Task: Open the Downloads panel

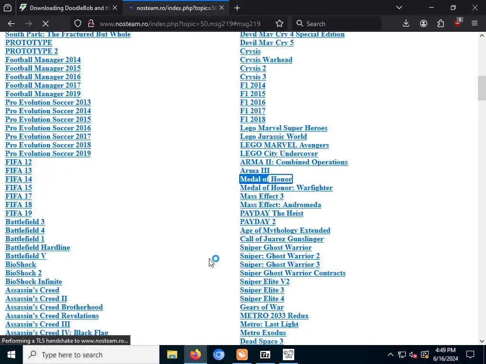Action: [x=406, y=24]
